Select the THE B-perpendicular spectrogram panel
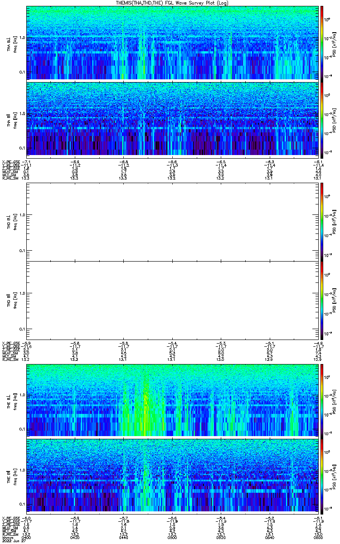The height and width of the screenshot is (544, 340). [171, 400]
